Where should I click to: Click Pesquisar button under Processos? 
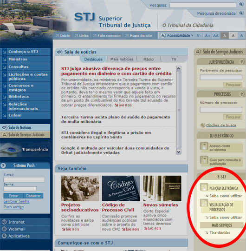233,117
